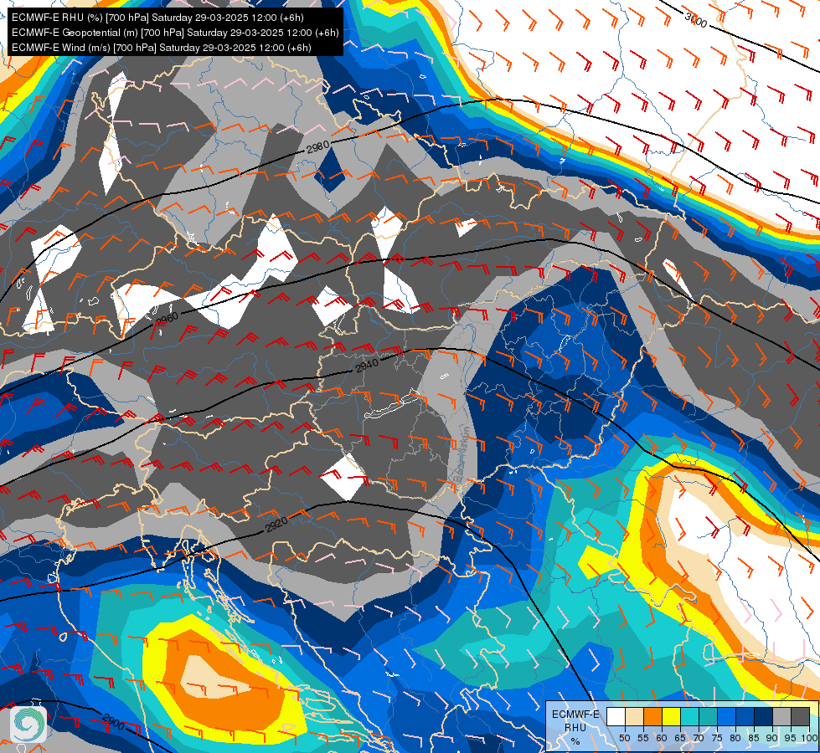Screen dimensions: 820x753
Task: Click the darker blue 80-85% legend swatch
Action: pyautogui.click(x=745, y=716)
